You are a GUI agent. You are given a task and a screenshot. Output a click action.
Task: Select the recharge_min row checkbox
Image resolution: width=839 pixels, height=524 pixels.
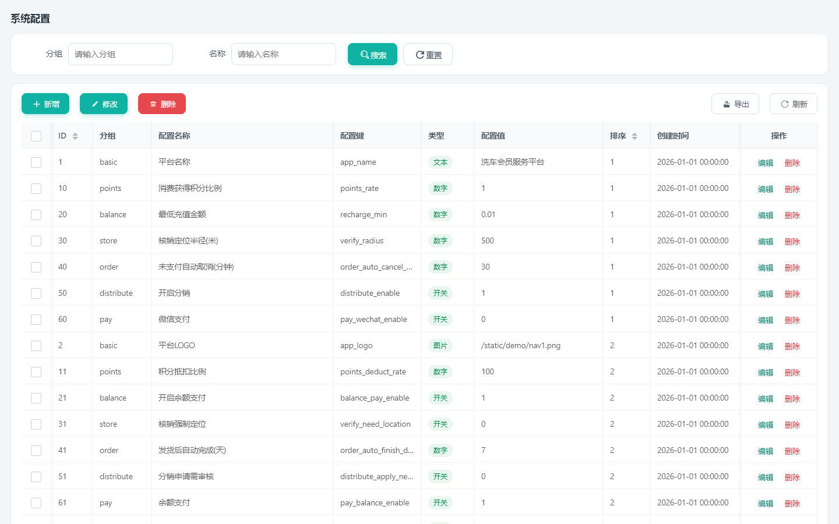[36, 215]
